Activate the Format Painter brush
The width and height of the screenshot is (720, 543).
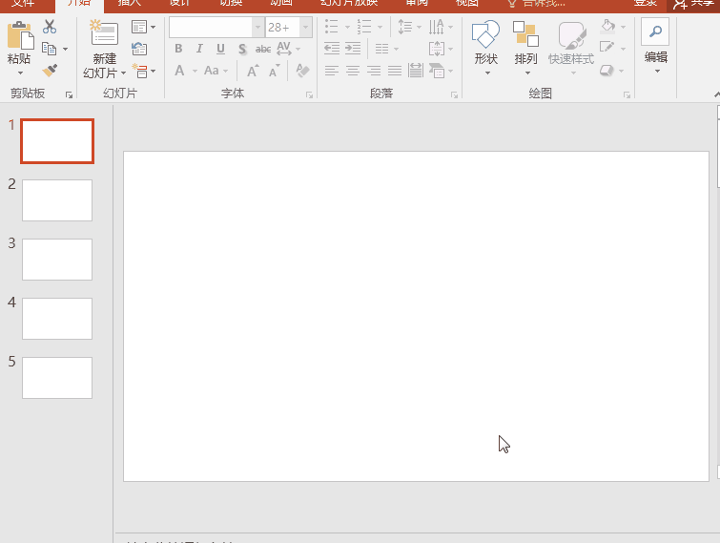coord(50,71)
